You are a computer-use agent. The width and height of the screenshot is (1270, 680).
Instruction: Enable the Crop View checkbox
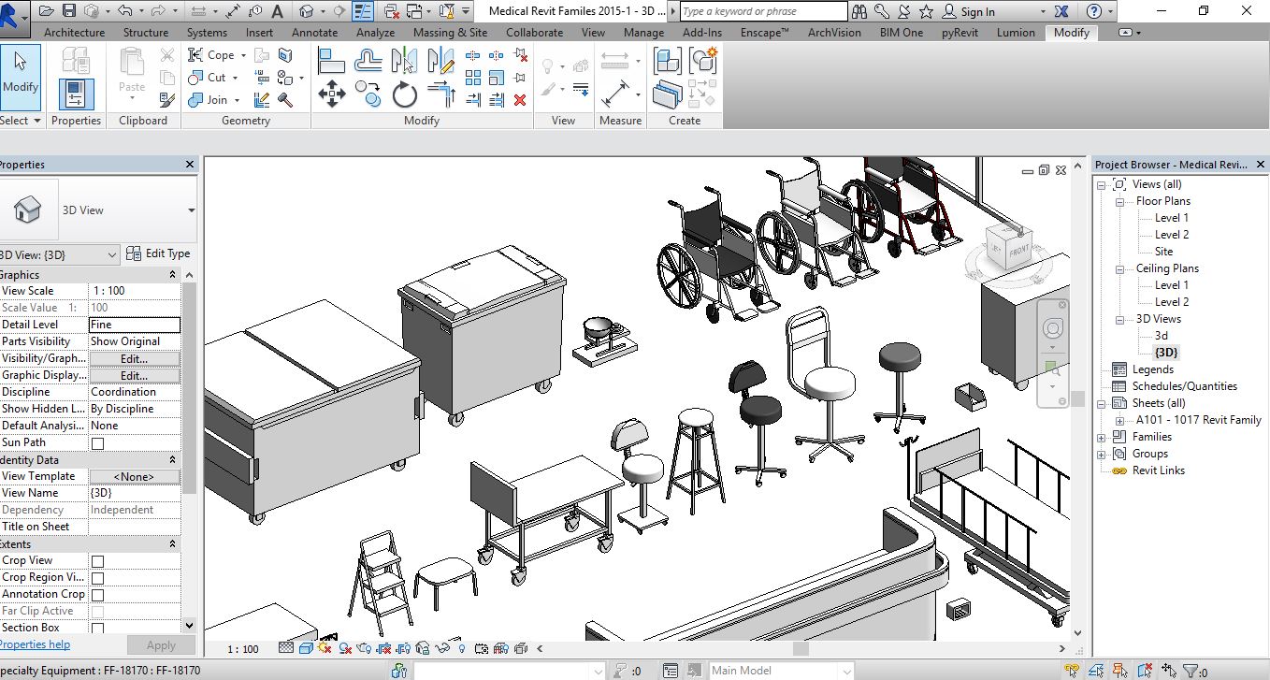(97, 561)
